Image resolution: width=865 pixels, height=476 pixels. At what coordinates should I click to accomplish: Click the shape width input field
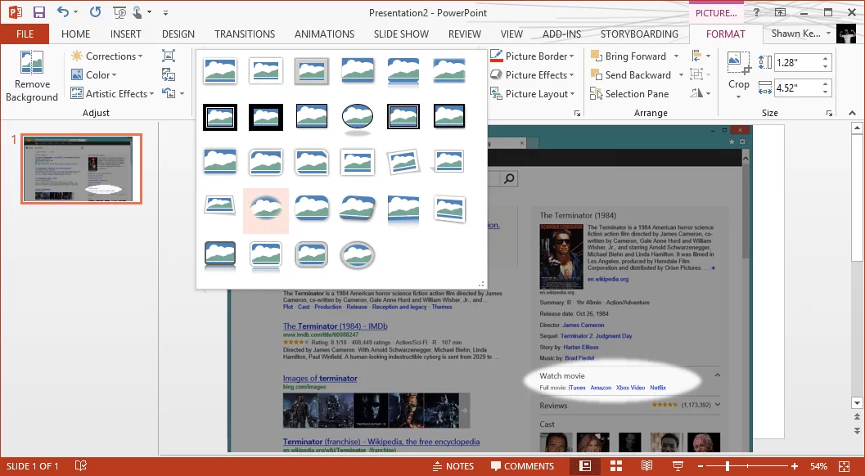click(796, 88)
